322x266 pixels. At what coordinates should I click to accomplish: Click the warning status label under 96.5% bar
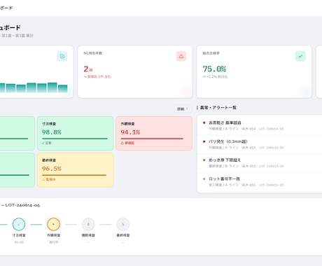pyautogui.click(x=49, y=179)
